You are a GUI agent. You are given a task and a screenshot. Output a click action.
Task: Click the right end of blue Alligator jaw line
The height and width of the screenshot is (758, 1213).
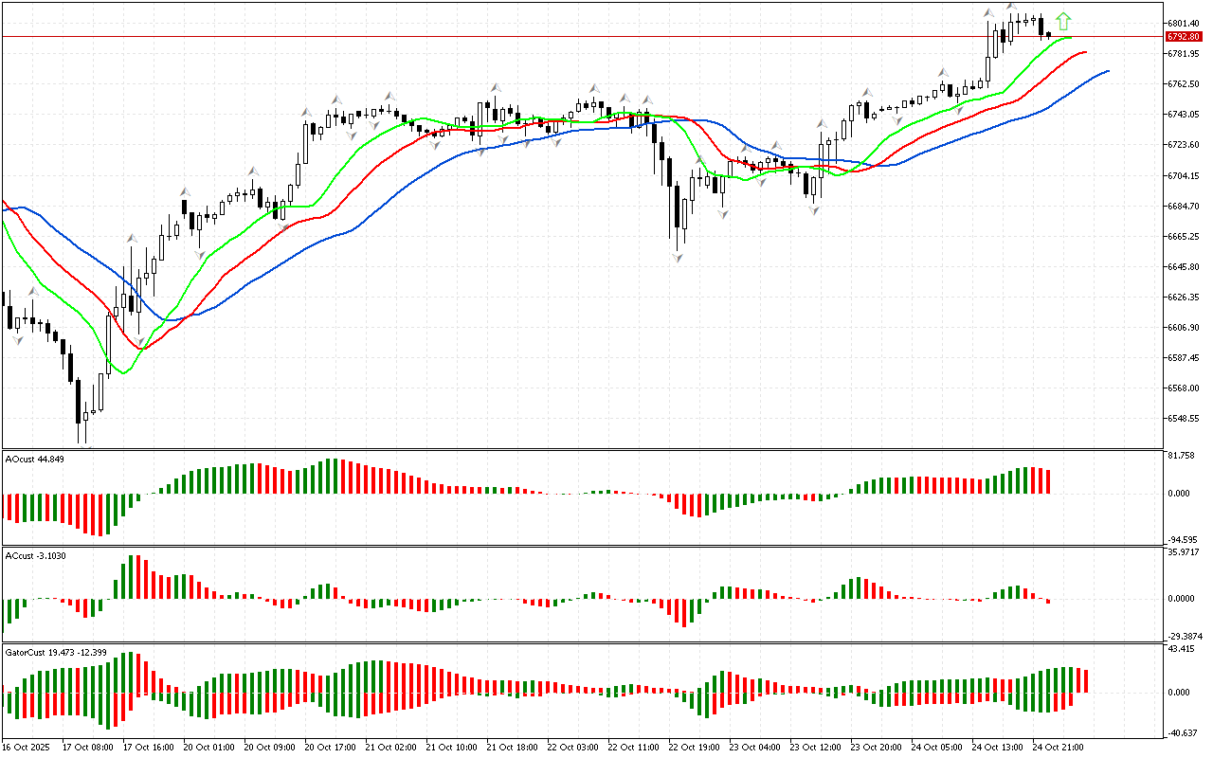point(1107,71)
